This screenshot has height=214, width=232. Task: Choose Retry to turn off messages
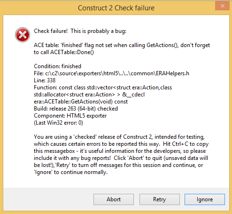click(160, 199)
